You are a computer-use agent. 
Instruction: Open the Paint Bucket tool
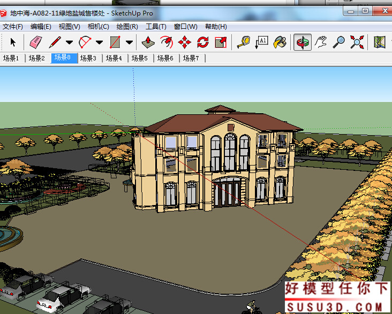[280, 42]
